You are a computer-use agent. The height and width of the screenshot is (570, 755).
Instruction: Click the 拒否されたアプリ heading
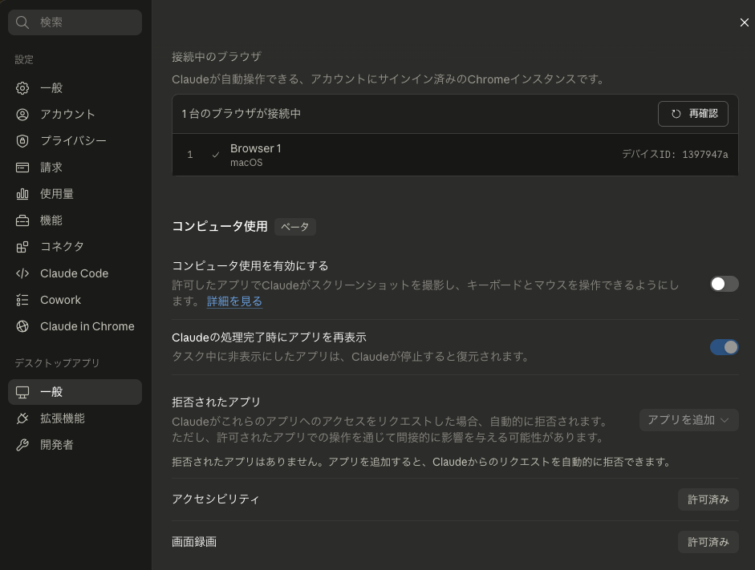click(x=216, y=402)
